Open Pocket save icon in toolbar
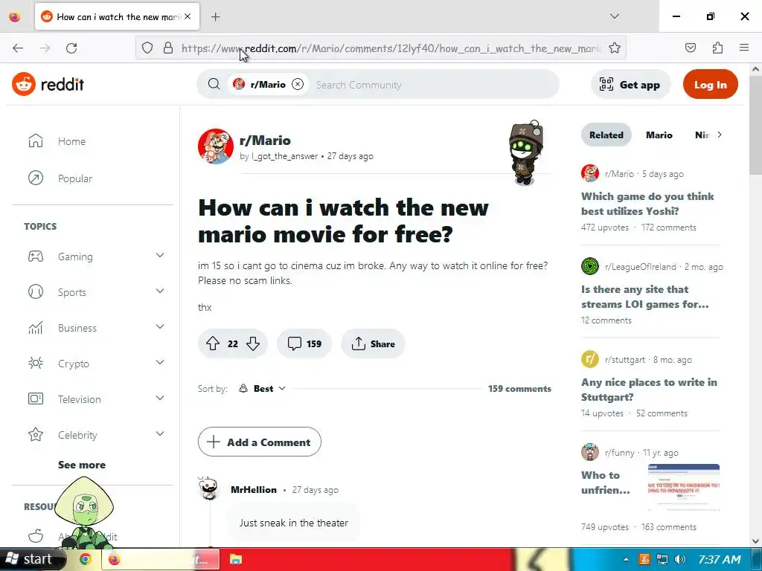This screenshot has height=571, width=762. pyautogui.click(x=690, y=48)
